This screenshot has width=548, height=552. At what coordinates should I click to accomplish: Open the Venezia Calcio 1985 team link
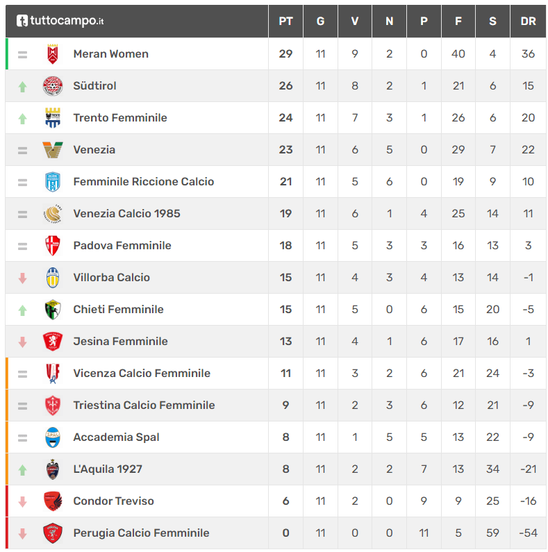tap(127, 214)
